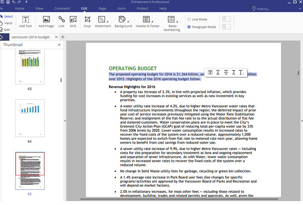
Task: Click the page number label 65
Action: [x=30, y=194]
